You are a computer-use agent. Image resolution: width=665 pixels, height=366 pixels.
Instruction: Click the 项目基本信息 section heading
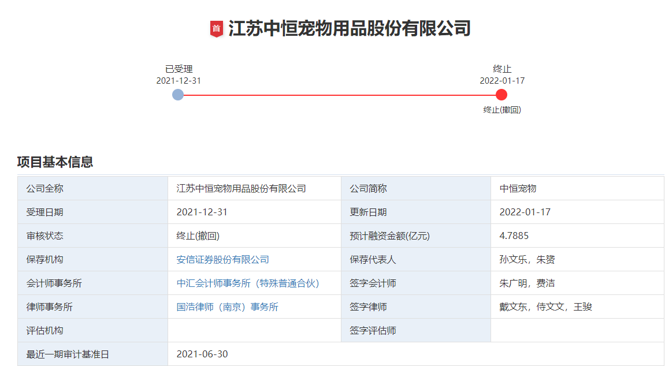(x=55, y=162)
